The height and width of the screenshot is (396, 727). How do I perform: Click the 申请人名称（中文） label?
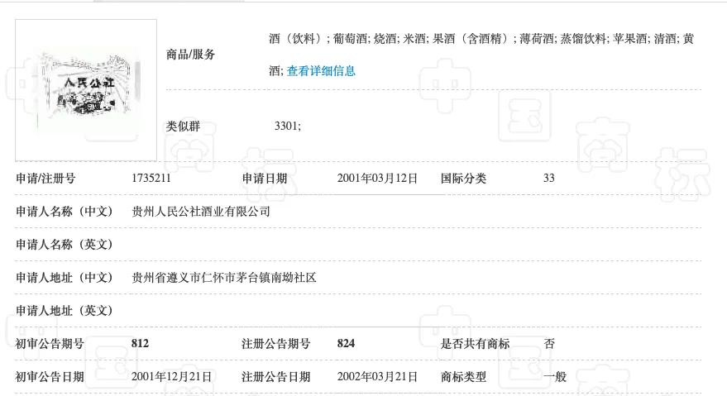[64, 212]
